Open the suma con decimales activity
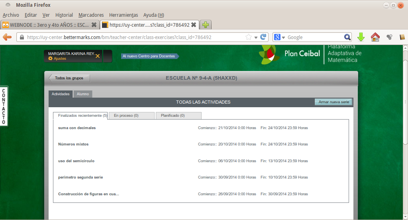 click(x=77, y=128)
